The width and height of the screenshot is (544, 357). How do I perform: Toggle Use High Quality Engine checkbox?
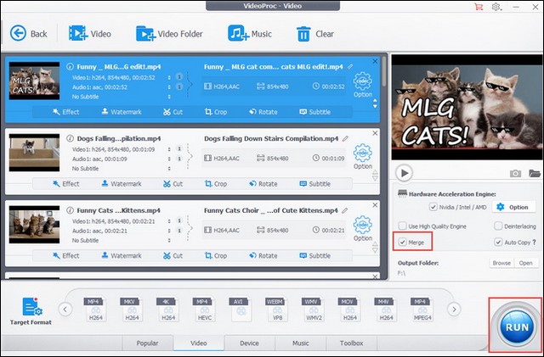coord(402,226)
